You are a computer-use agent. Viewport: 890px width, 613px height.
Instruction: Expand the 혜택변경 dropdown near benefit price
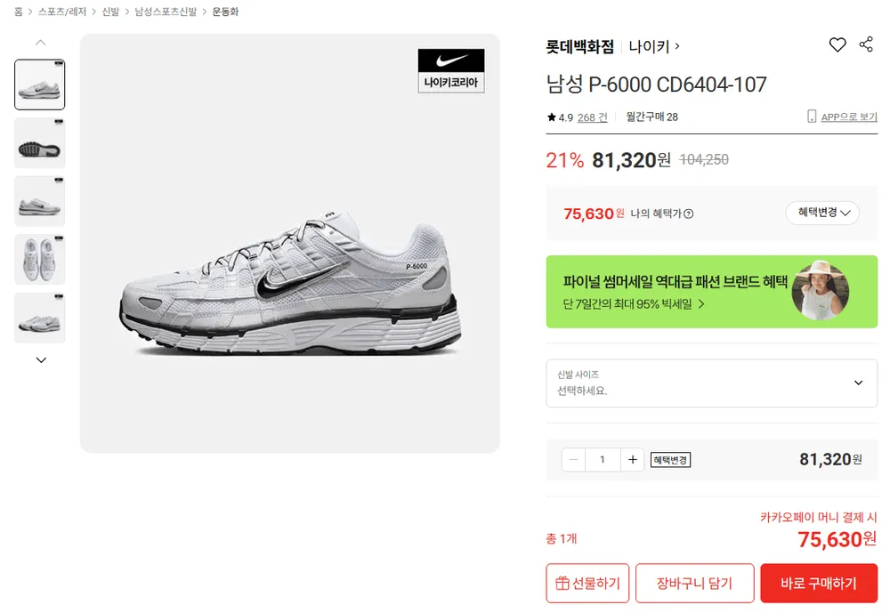point(822,213)
